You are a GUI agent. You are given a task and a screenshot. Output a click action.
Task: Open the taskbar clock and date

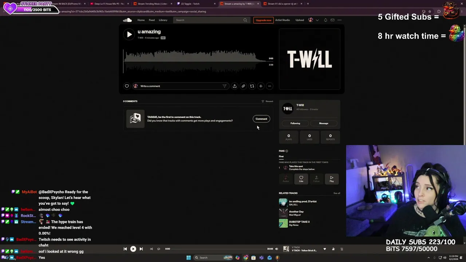pyautogui.click(x=453, y=258)
